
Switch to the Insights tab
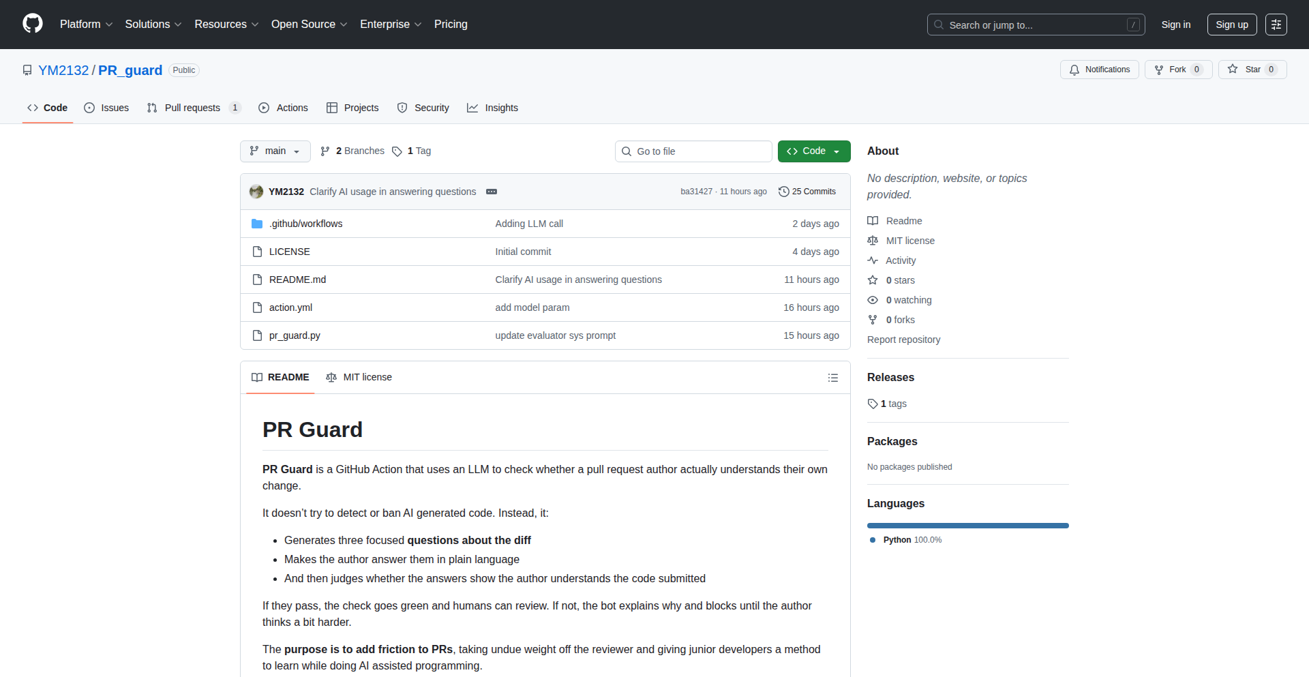(492, 108)
